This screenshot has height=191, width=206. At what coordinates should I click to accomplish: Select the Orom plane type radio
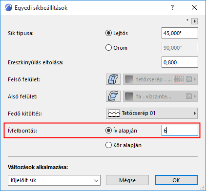(108, 48)
